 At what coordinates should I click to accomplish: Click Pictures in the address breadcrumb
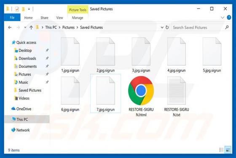click(68, 27)
